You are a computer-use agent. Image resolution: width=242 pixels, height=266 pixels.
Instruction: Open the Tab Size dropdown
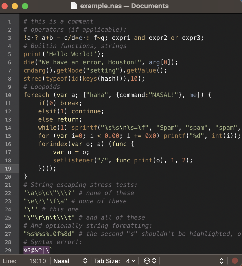click(x=115, y=261)
